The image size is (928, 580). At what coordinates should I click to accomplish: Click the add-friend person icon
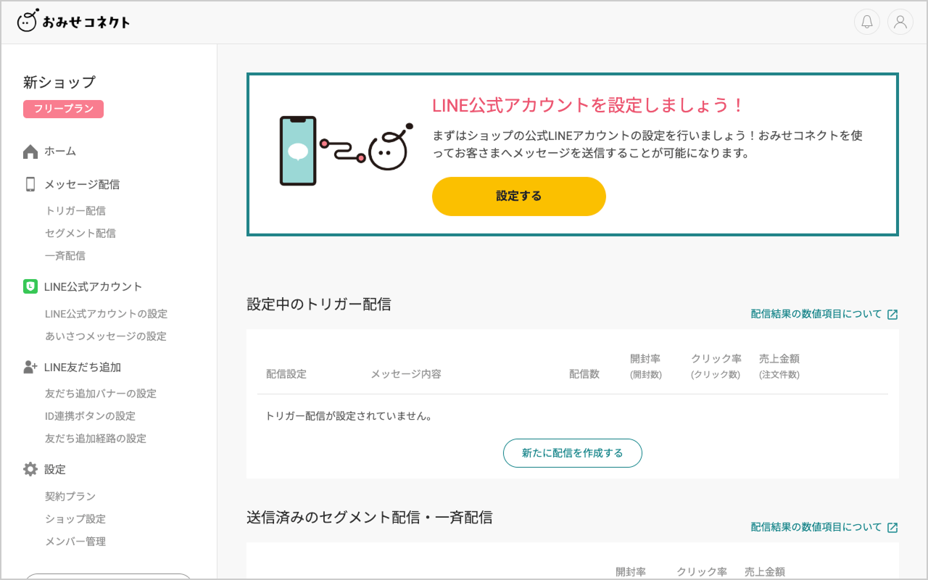[30, 367]
